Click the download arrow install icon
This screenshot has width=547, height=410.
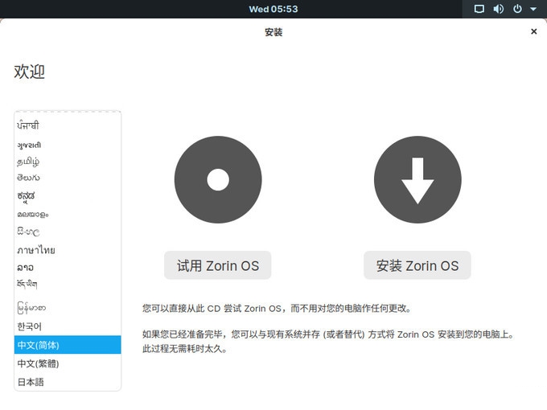[417, 179]
